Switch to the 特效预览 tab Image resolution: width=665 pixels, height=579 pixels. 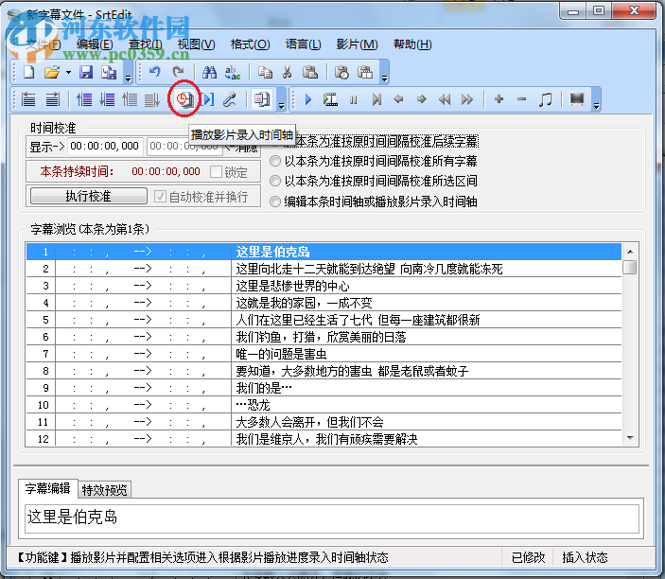coord(104,490)
